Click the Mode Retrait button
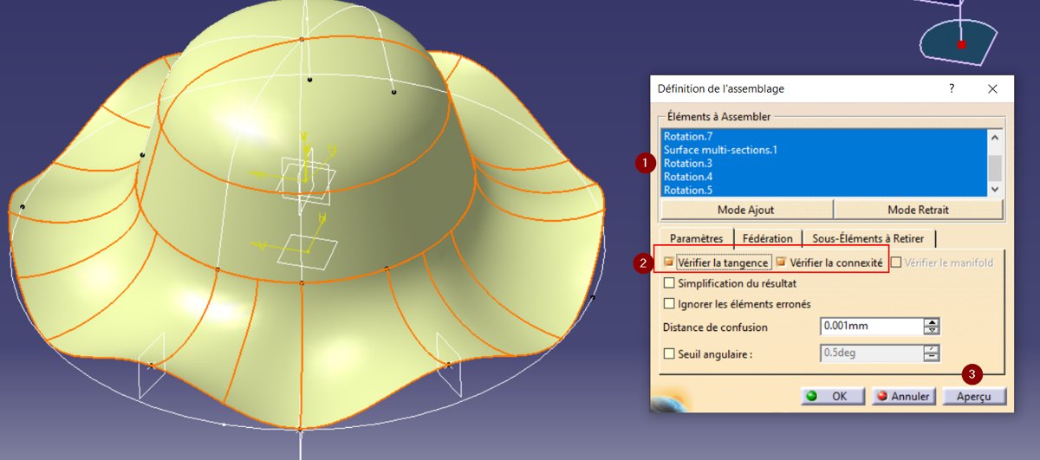The width and height of the screenshot is (1040, 460). (919, 210)
